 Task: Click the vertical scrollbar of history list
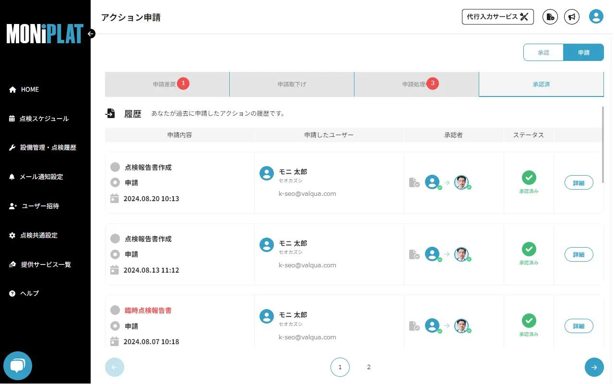click(x=602, y=144)
